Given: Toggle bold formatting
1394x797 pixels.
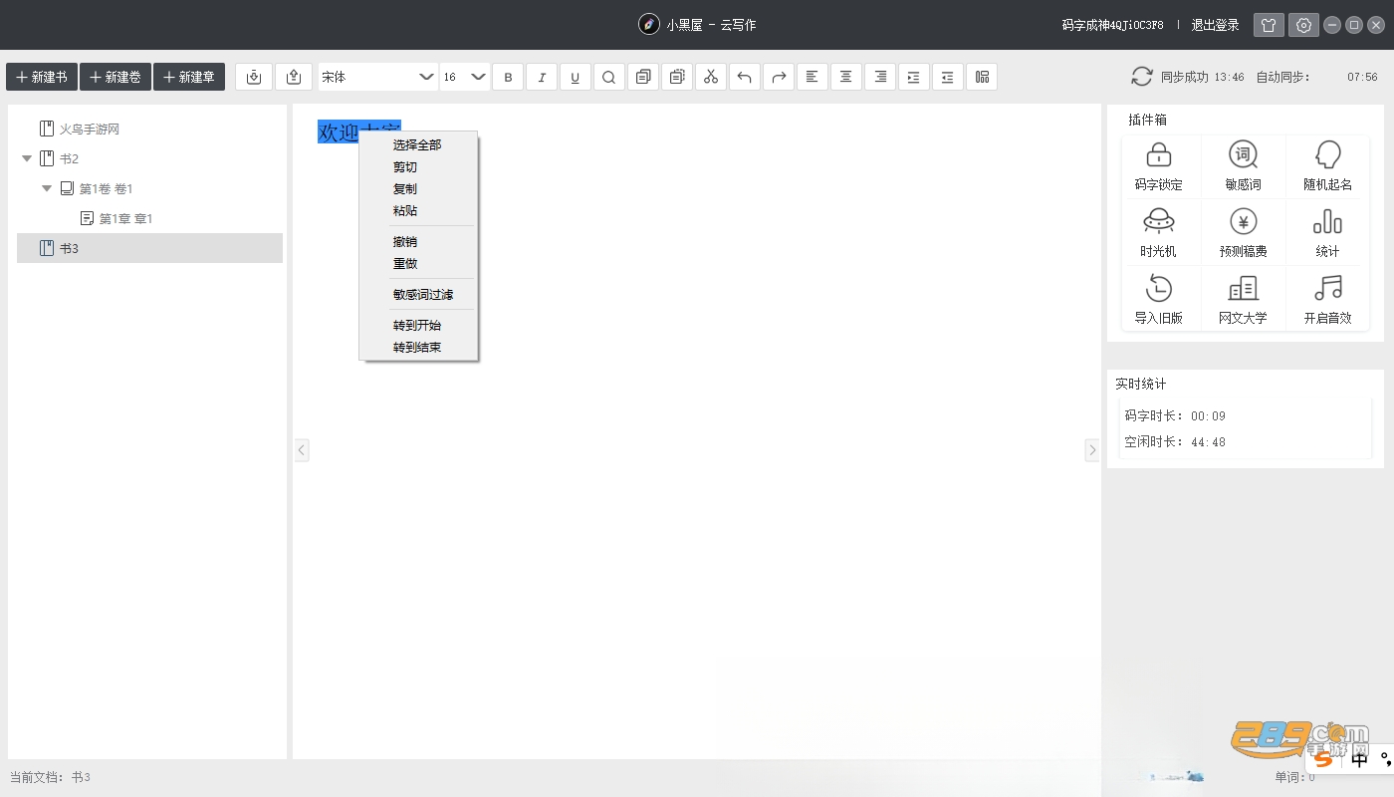Looking at the screenshot, I should 508,77.
